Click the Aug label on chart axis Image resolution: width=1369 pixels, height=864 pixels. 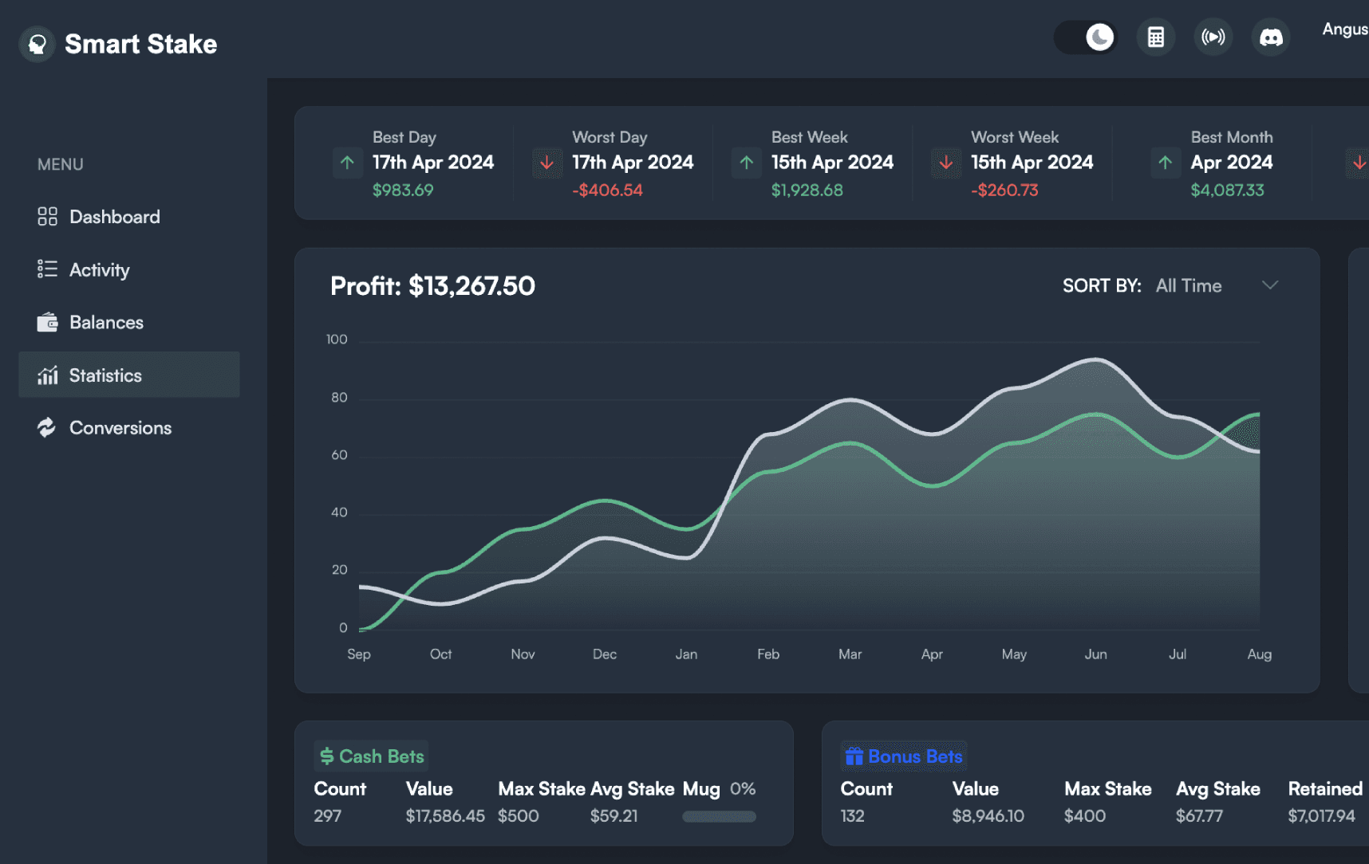[x=1259, y=654]
